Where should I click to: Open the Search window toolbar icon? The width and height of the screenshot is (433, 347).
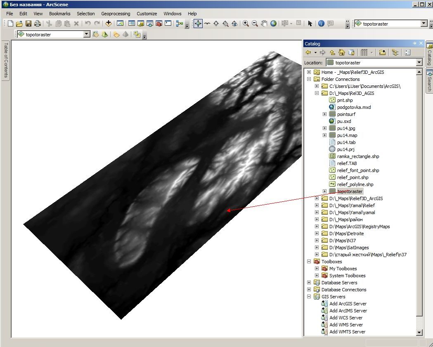150,24
